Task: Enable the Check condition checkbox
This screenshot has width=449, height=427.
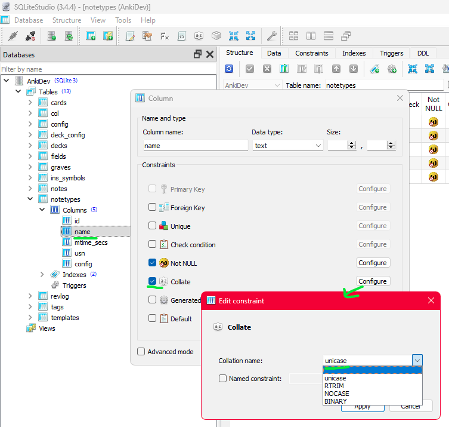Action: coord(152,244)
